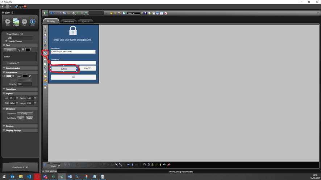Select the Button tool in drawing toolbox
The height and width of the screenshot is (180, 321).
tap(45, 53)
